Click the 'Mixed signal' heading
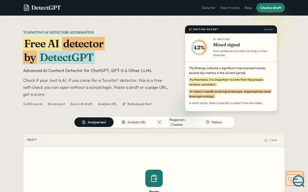This screenshot has height=192, width=308. pos(226,45)
